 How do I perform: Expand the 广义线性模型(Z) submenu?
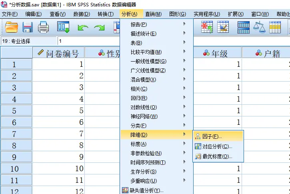(x=156, y=70)
